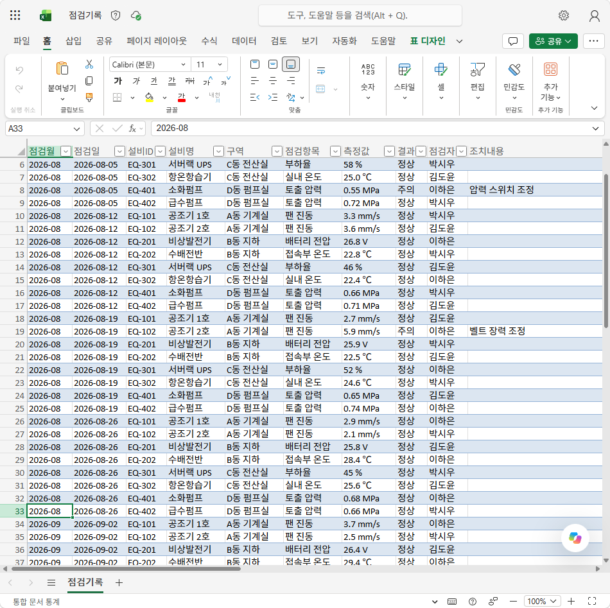Decrease indent icon

(254, 97)
